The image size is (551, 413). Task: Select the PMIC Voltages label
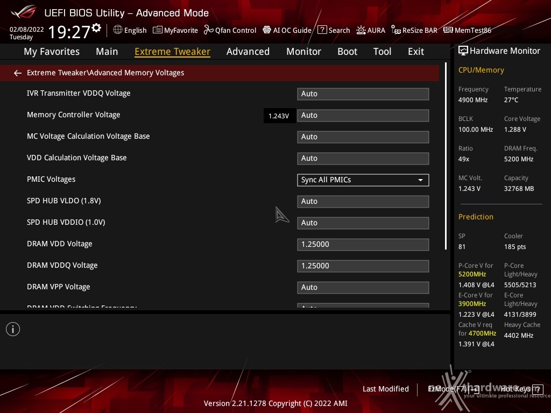click(51, 179)
